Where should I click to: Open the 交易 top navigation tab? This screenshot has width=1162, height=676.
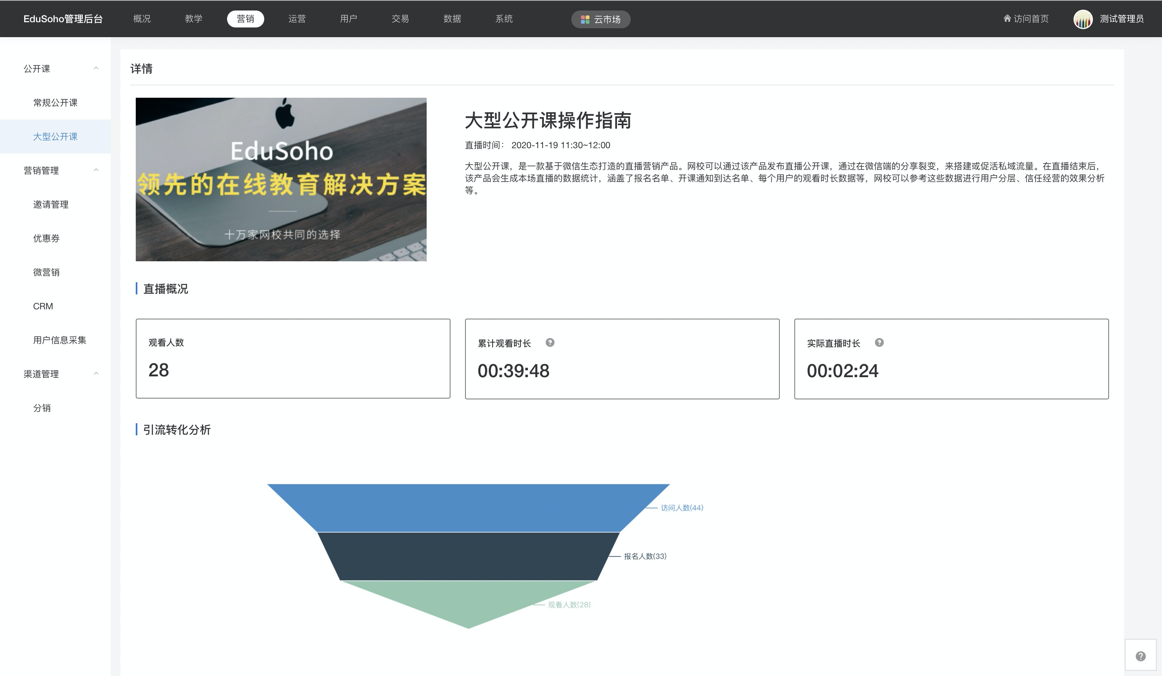[x=400, y=19]
